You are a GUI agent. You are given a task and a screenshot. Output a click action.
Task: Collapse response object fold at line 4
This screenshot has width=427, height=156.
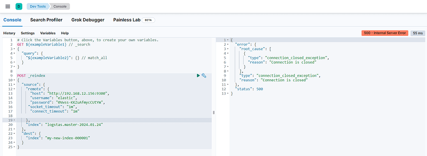pyautogui.click(x=228, y=53)
